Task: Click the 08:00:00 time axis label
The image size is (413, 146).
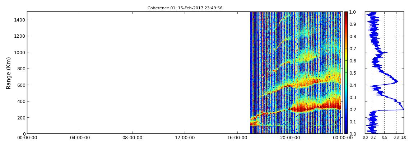Action: click(132, 138)
